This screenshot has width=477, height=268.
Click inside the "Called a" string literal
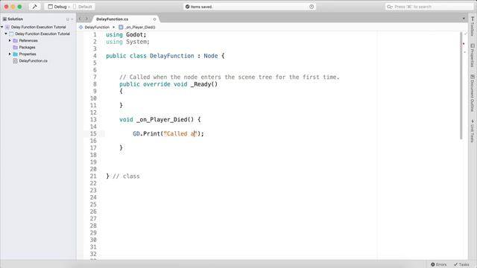[x=180, y=134]
